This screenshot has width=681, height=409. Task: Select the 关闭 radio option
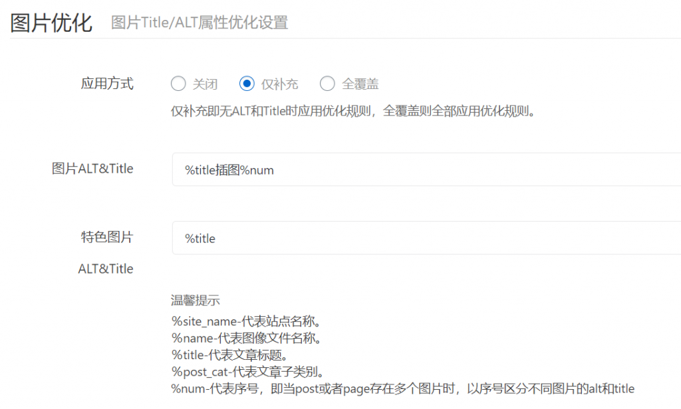click(178, 83)
